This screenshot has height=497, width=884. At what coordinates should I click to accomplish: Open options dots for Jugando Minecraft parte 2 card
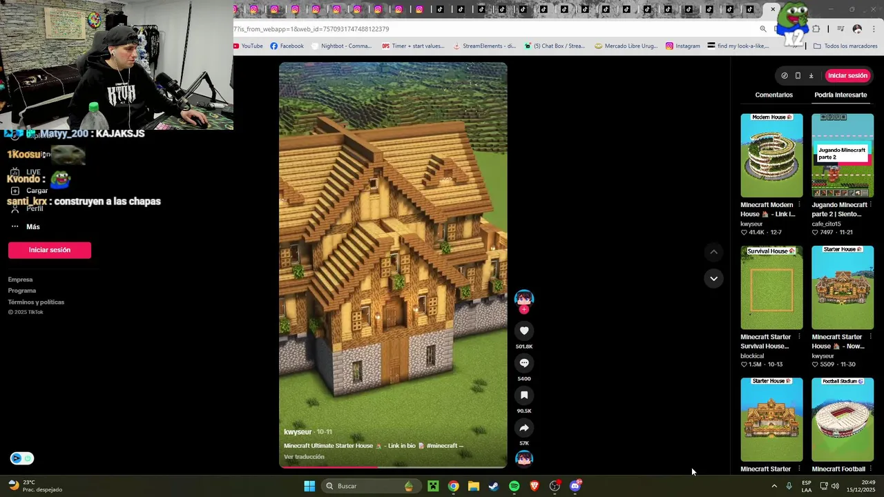click(x=871, y=205)
